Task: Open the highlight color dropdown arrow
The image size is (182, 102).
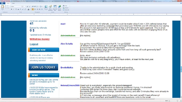Action: 27,9
